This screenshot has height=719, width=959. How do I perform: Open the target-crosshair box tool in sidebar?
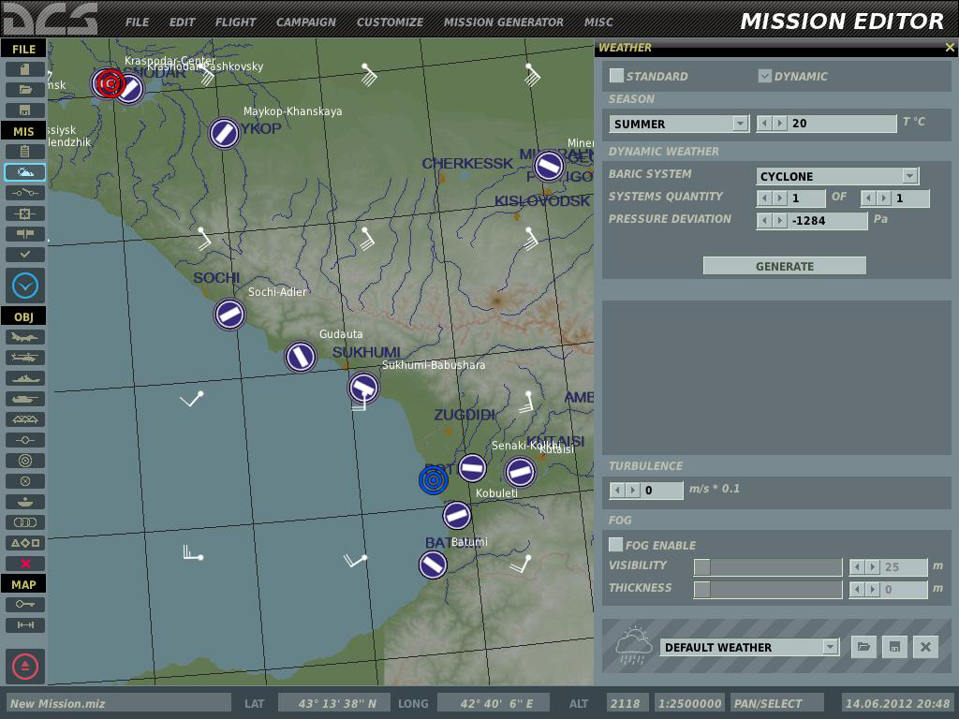click(24, 213)
